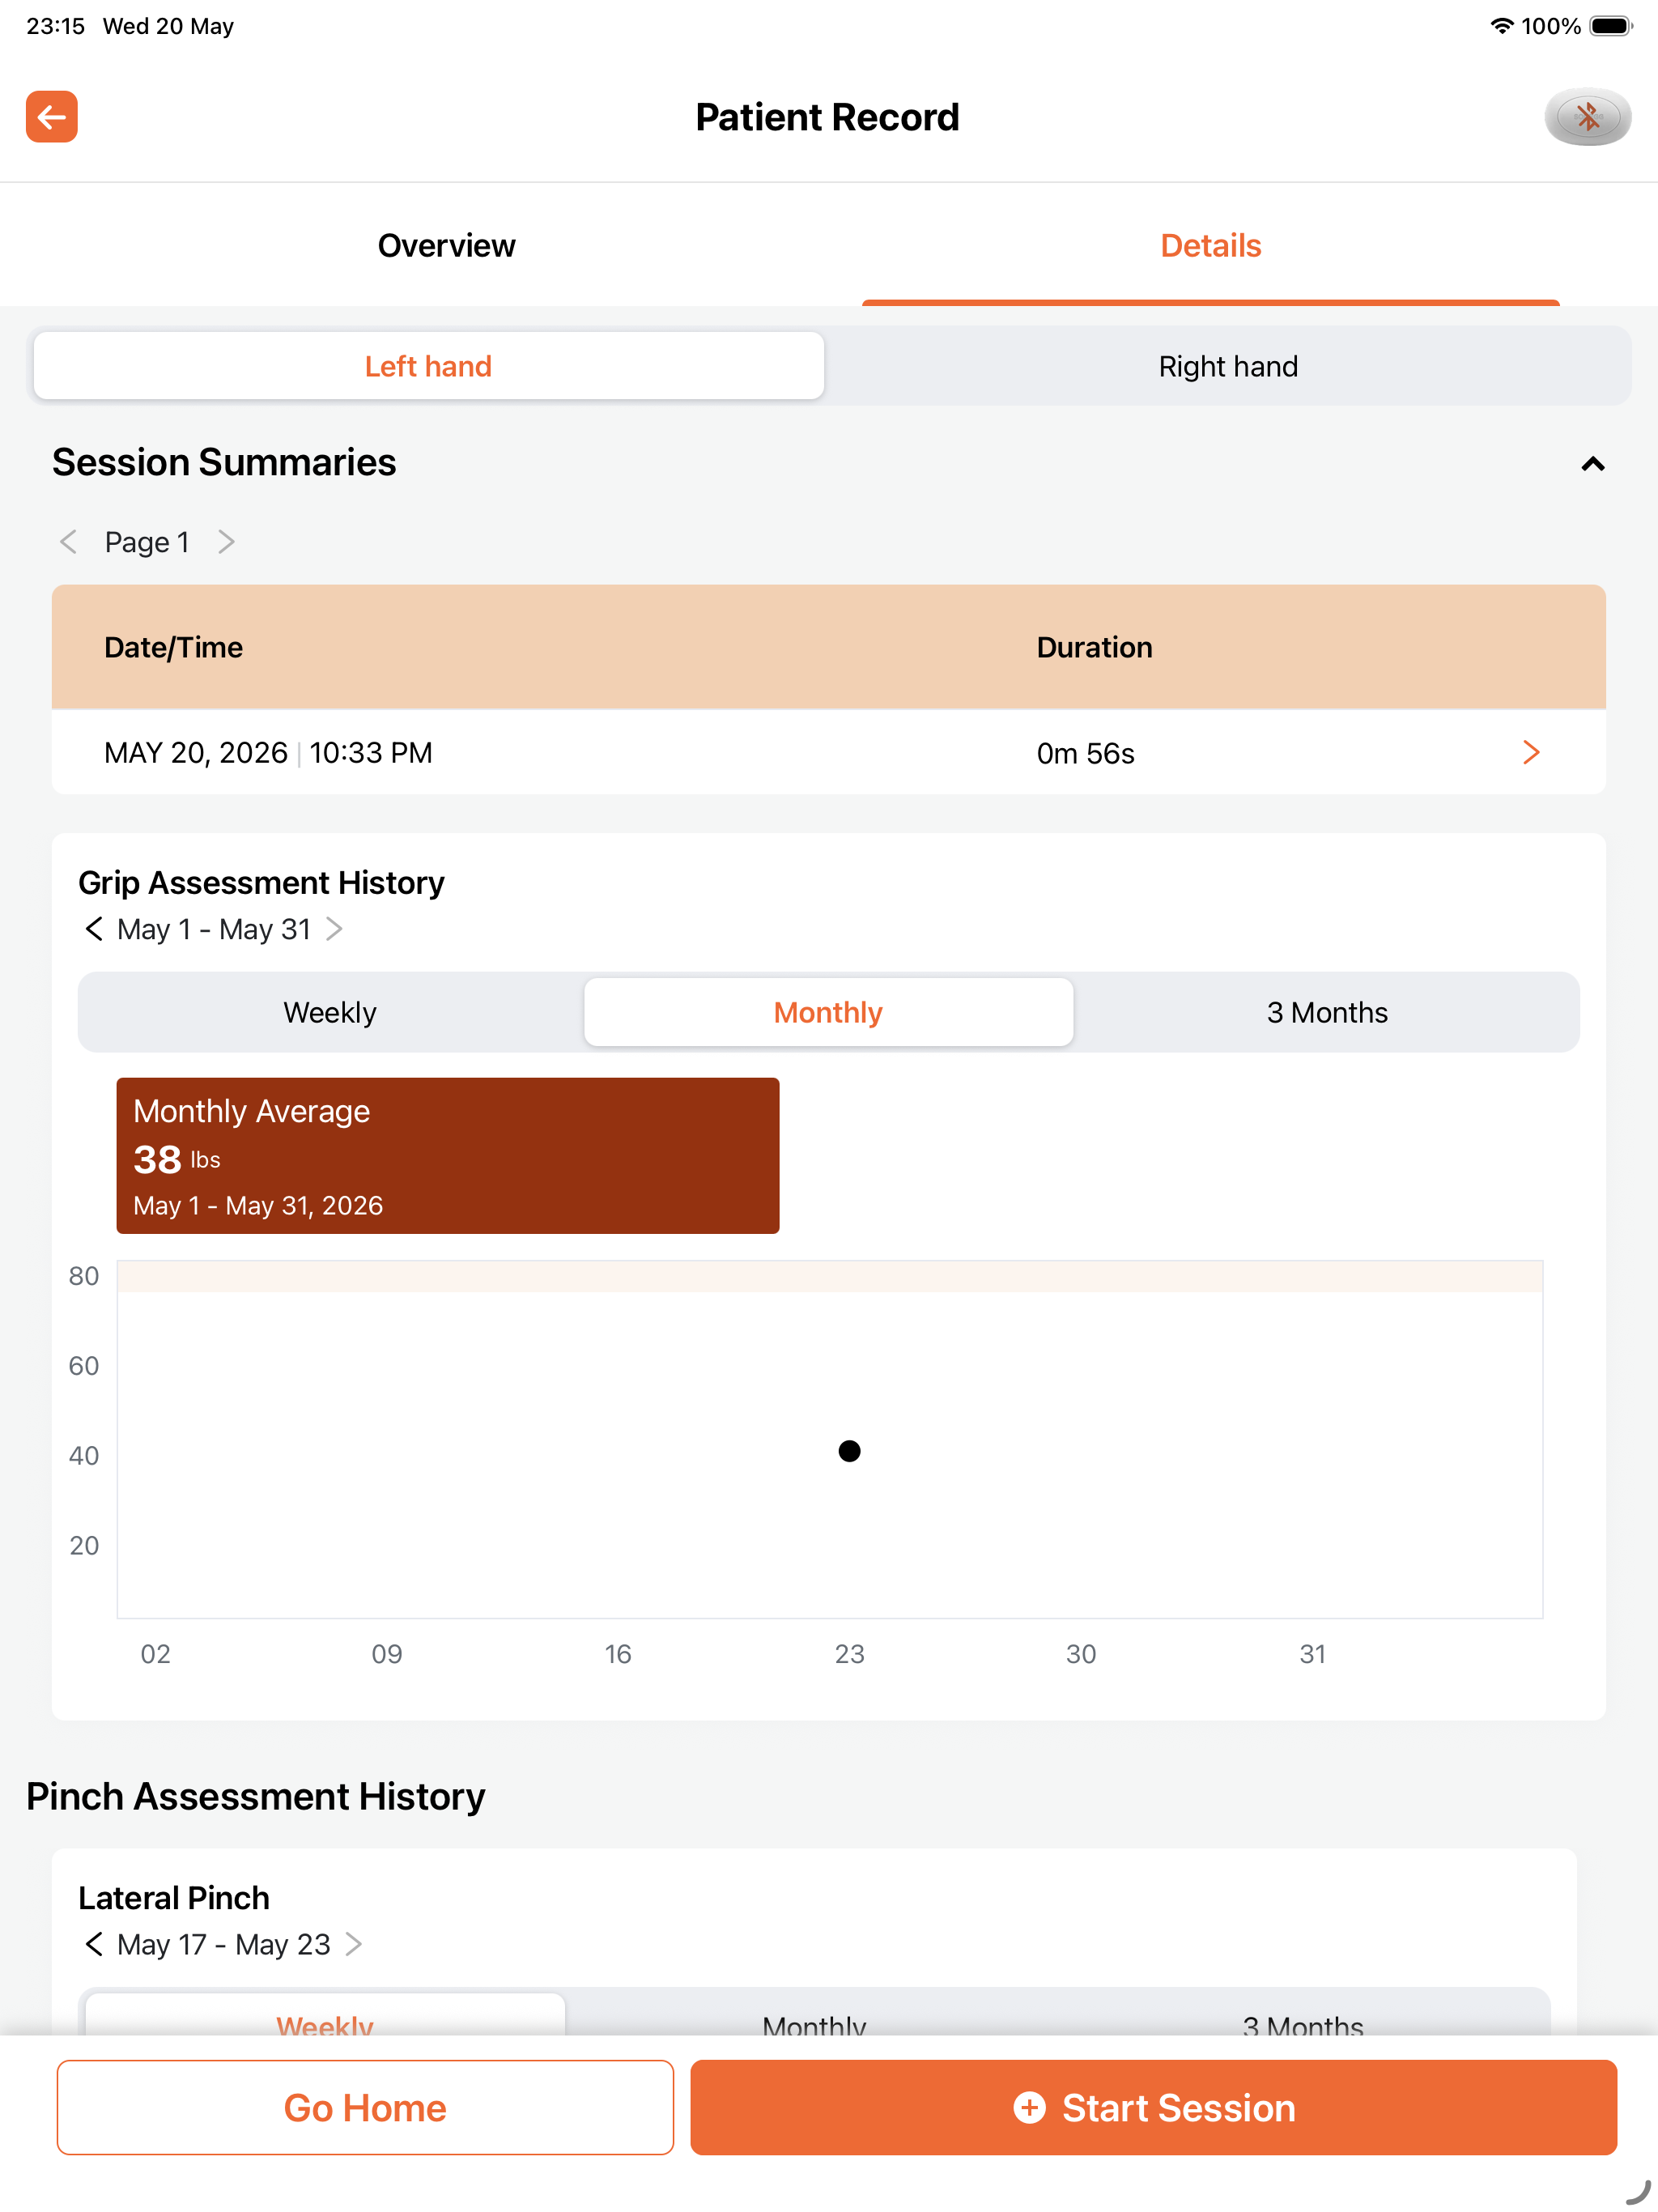
Task: Tap the orange back arrow button
Action: pyautogui.click(x=52, y=117)
